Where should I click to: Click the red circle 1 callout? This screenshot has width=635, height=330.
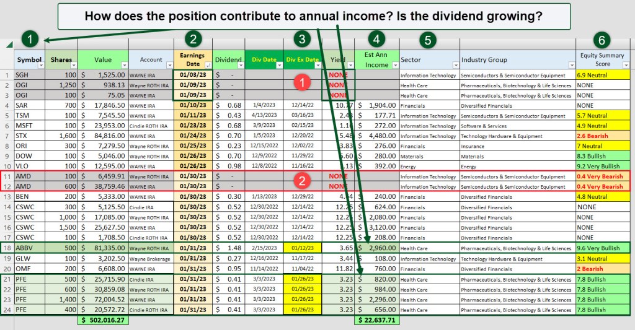coord(301,82)
